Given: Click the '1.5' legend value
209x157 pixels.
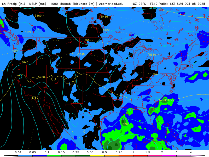Looking at the screenshot, I should point(148,152).
